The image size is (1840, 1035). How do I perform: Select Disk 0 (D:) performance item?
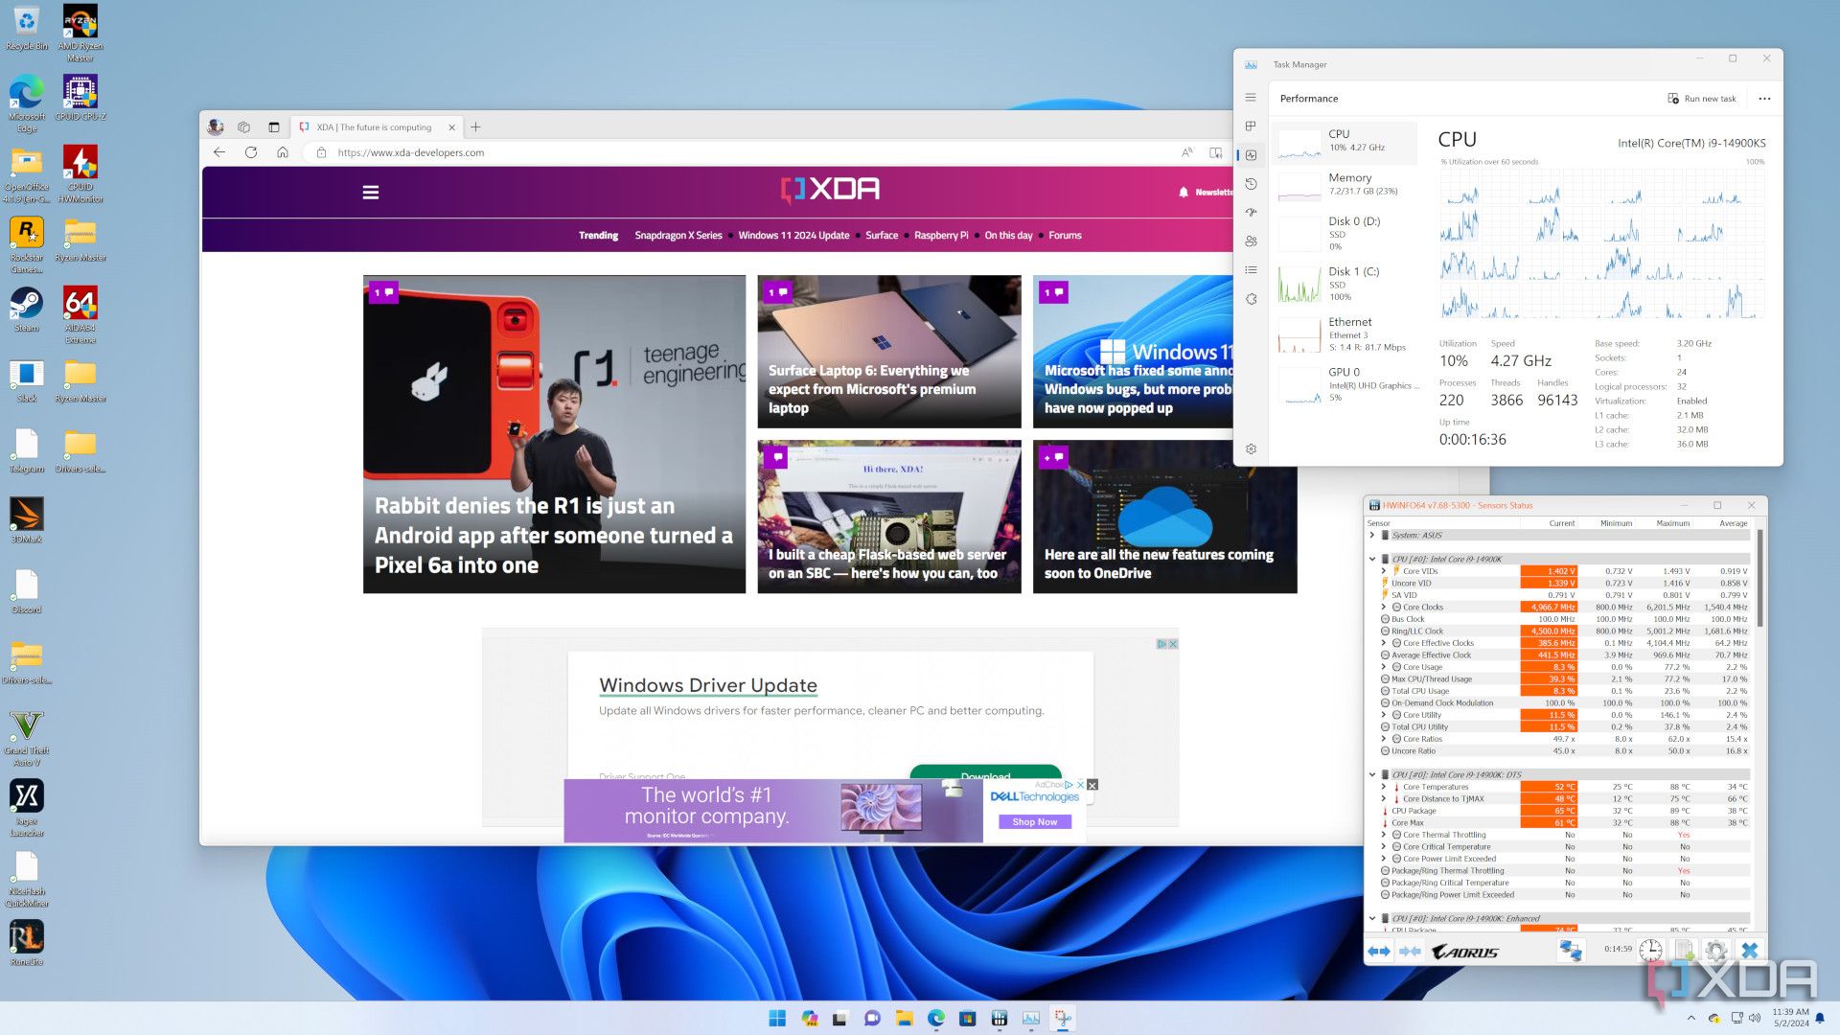pos(1346,233)
